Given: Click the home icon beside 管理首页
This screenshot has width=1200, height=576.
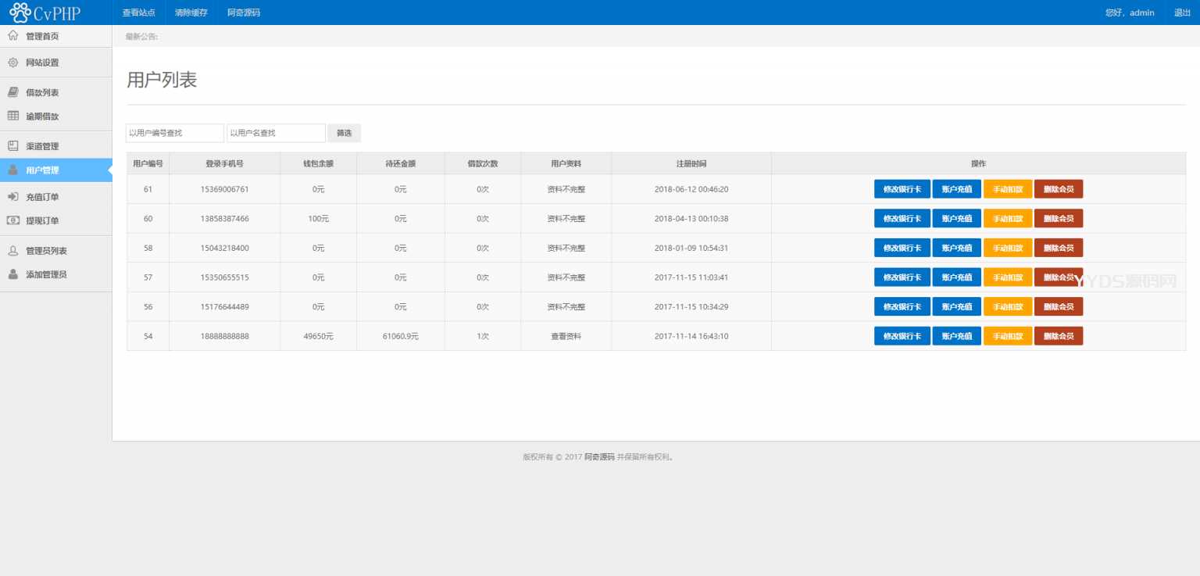Looking at the screenshot, I should (x=12, y=35).
